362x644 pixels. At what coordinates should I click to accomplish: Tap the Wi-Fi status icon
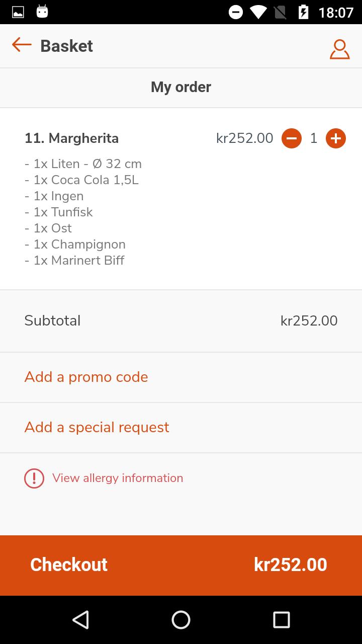tap(258, 12)
